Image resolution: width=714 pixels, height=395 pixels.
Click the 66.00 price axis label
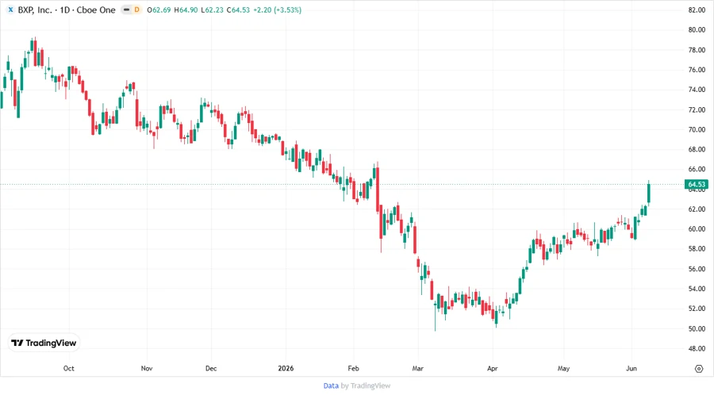(697, 169)
